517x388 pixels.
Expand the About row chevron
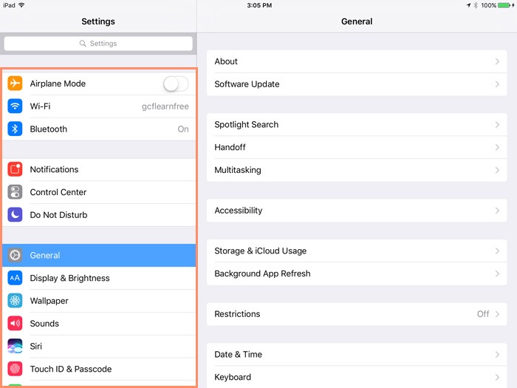point(497,61)
